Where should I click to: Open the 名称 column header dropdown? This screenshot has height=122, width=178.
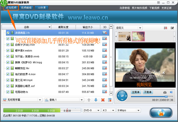coord(50,27)
